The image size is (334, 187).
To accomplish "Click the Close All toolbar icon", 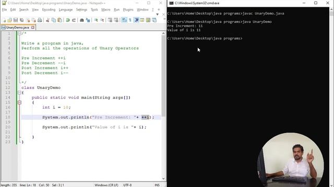I will click(33, 20).
